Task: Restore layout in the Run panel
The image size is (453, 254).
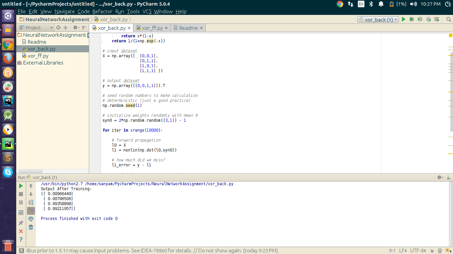Action: [x=21, y=212]
